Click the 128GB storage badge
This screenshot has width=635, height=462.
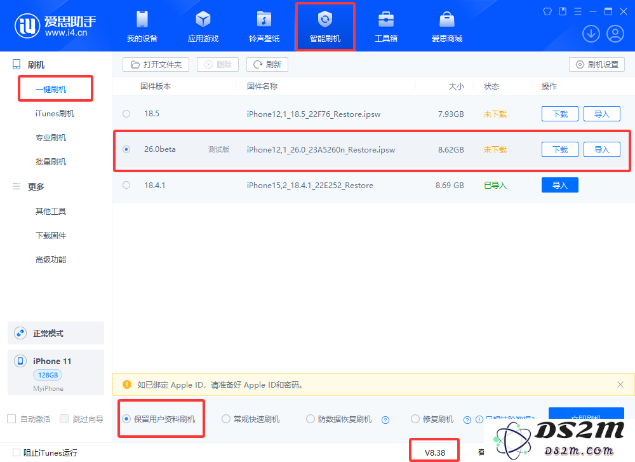click(x=48, y=375)
